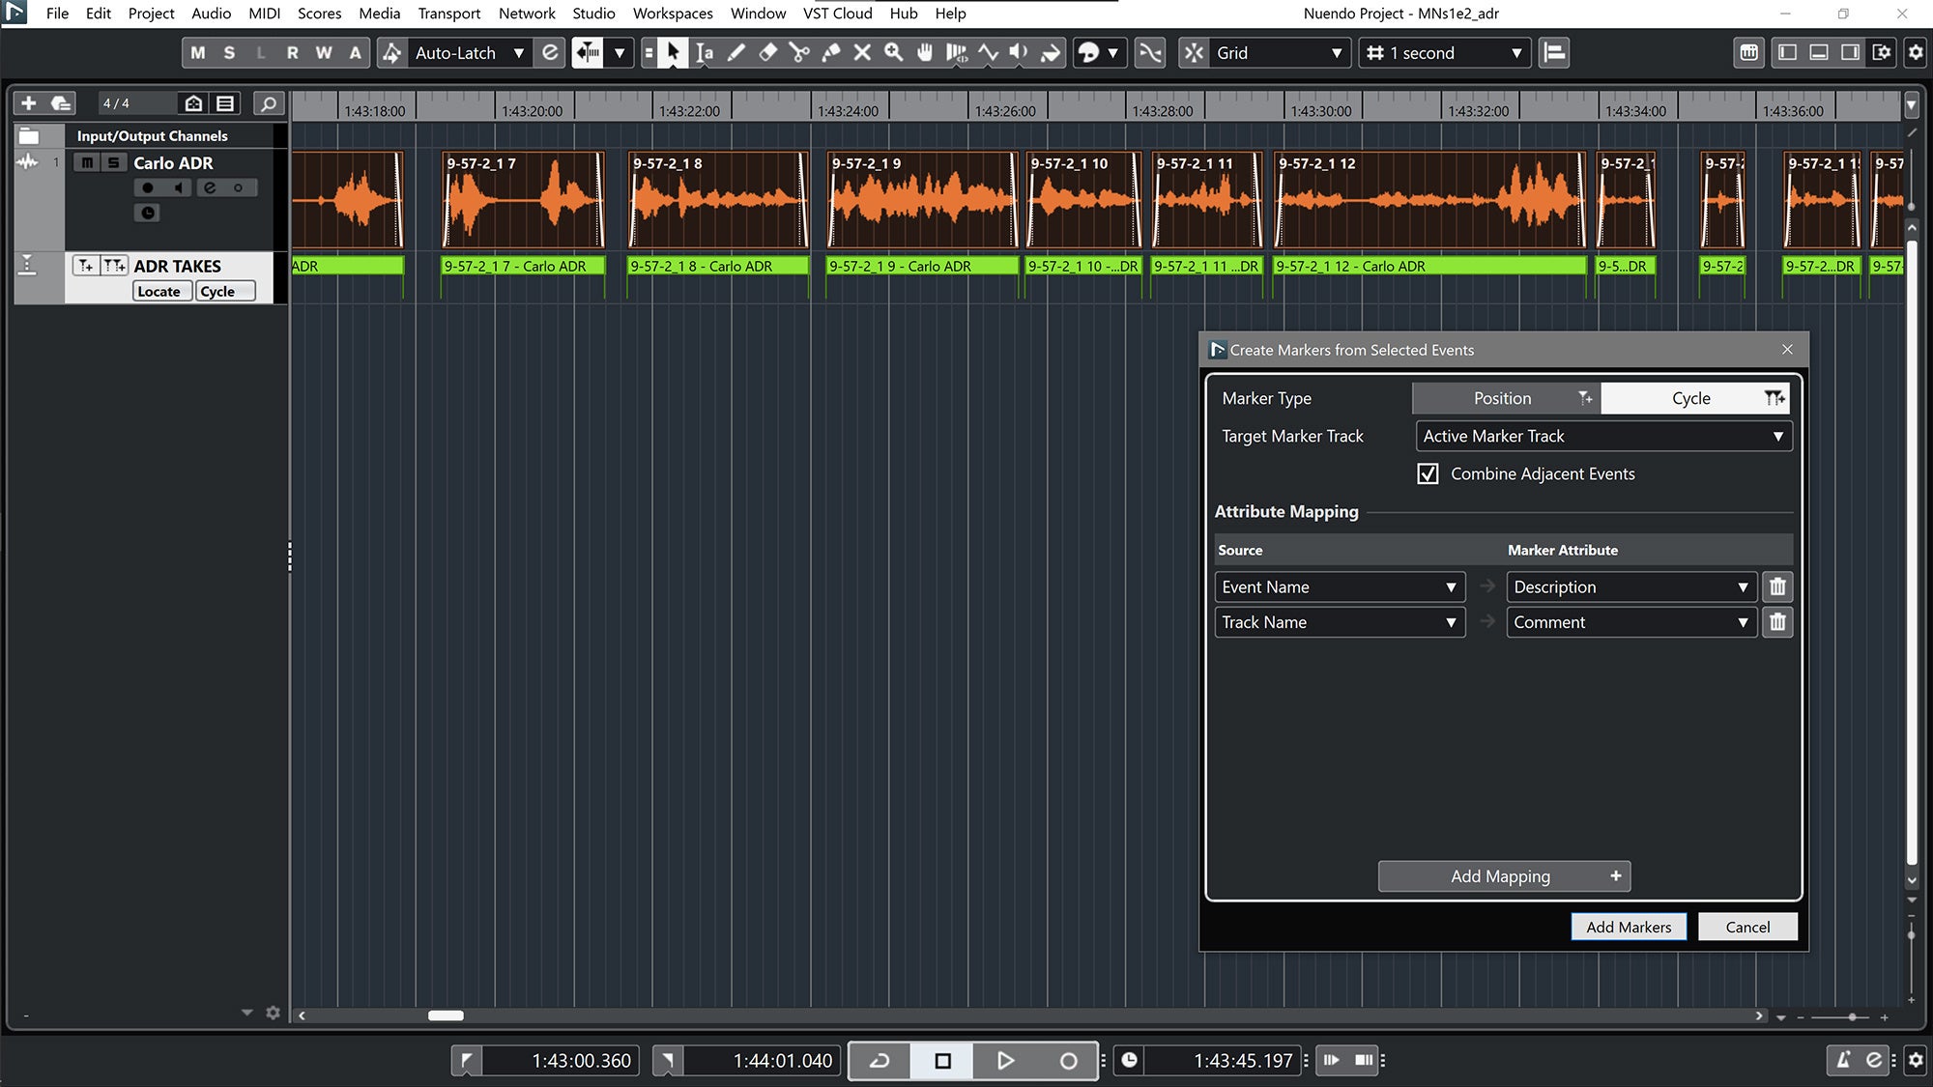Click the Add Markers button
Image resolution: width=1933 pixels, height=1087 pixels.
point(1628,927)
